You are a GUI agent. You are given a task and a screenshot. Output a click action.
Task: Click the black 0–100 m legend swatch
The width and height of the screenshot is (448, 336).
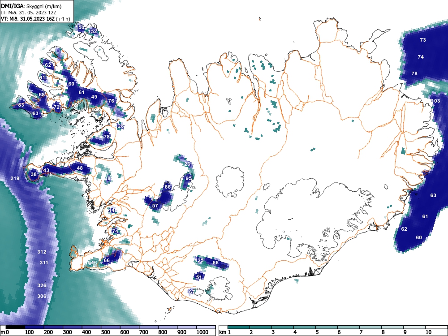pyautogui.click(x=15, y=327)
